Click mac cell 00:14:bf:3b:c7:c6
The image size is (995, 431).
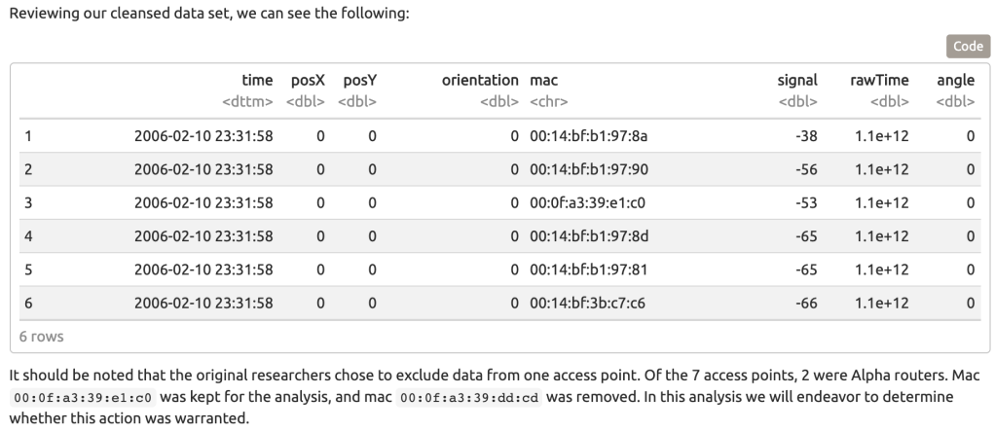pyautogui.click(x=587, y=304)
